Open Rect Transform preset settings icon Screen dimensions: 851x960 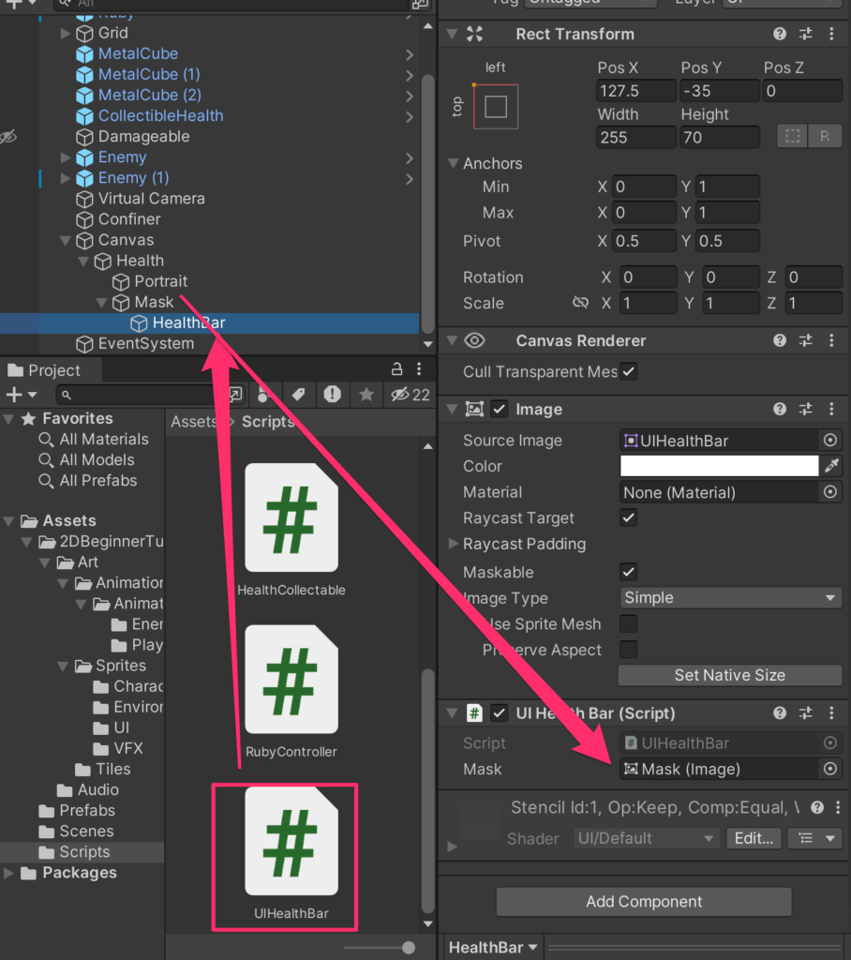[x=806, y=35]
